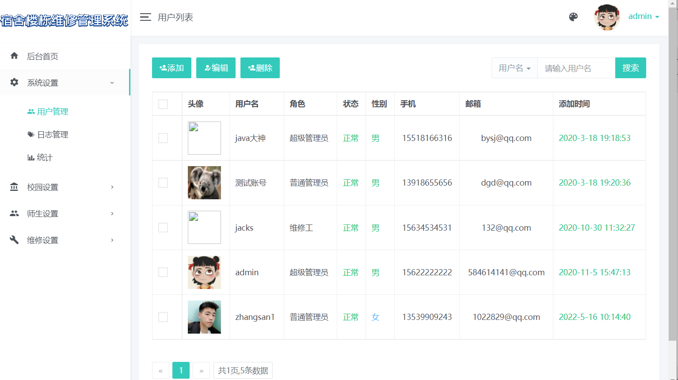Select 用户管理 menu item

48,111
